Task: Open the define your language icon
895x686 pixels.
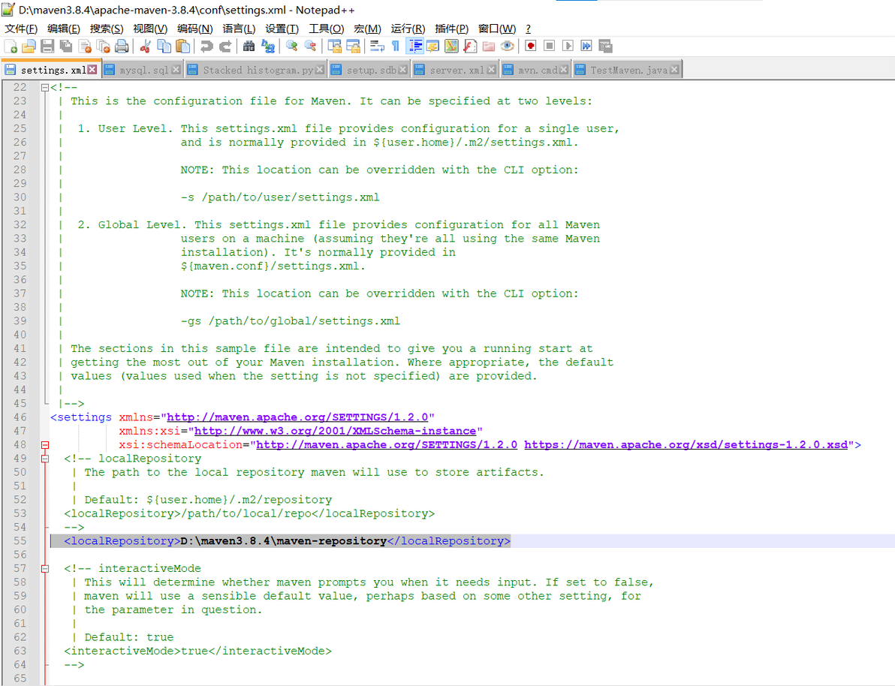Action: coord(433,47)
